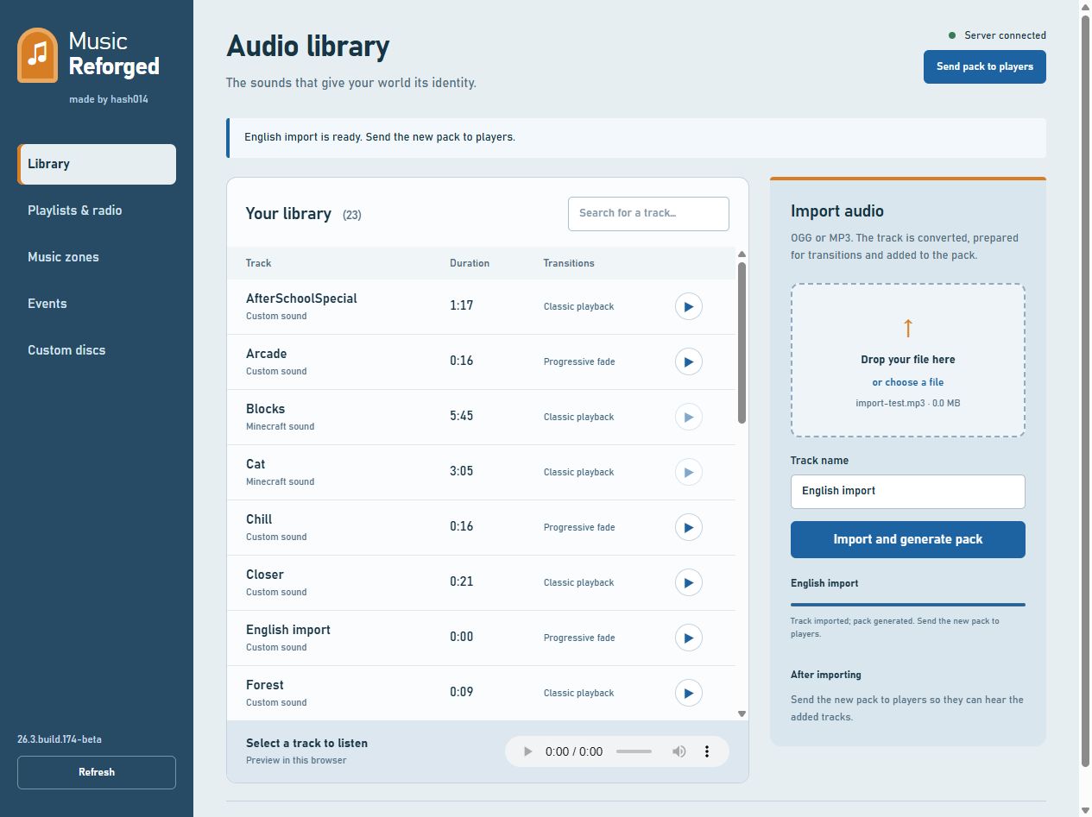Screen dimensions: 1092x817
Task: Open the Library section
Action: click(x=97, y=164)
